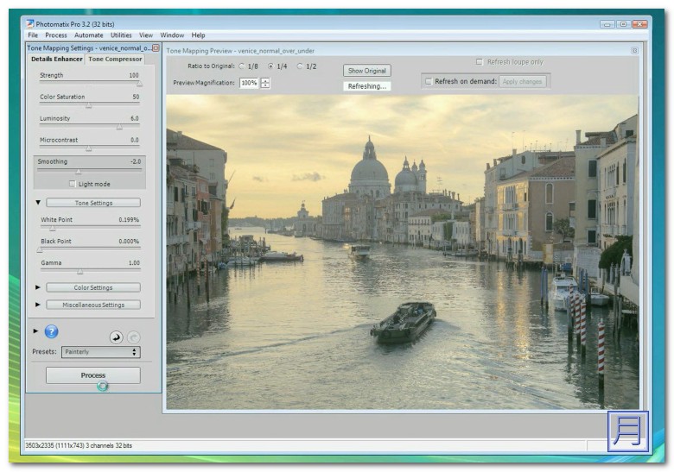Increase the preview magnification with the stepper
Image resolution: width=674 pixels, height=472 pixels.
(265, 80)
